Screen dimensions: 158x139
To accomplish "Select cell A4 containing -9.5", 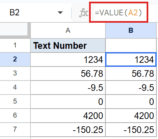I will click(68, 88).
